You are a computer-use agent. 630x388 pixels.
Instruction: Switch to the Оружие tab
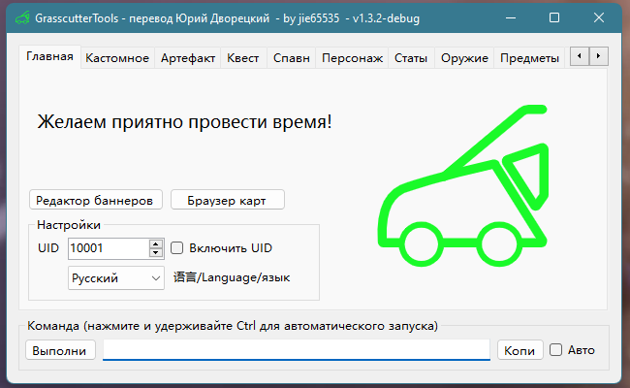tap(464, 58)
